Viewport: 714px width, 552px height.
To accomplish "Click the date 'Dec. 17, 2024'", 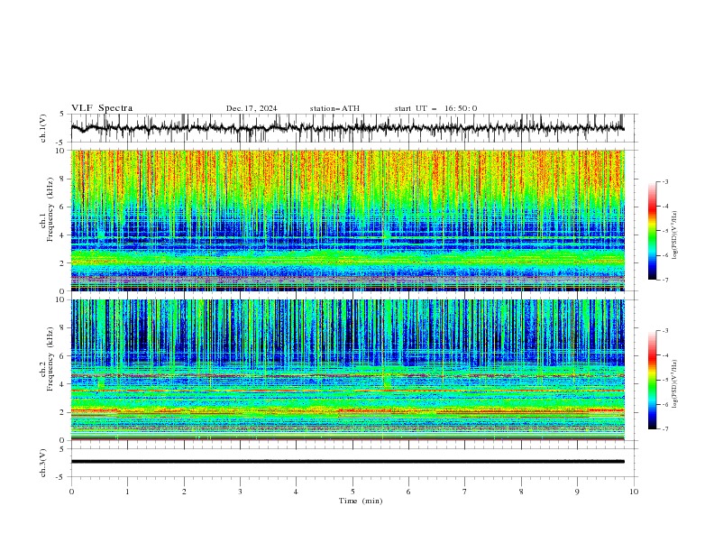I will (252, 108).
